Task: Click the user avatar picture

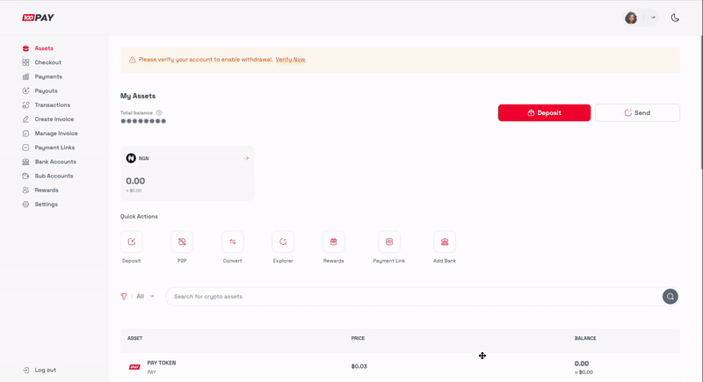Action: 631,18
